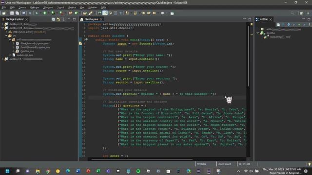
Task: Toggle Show Whitespace Characters
Action: point(121,13)
